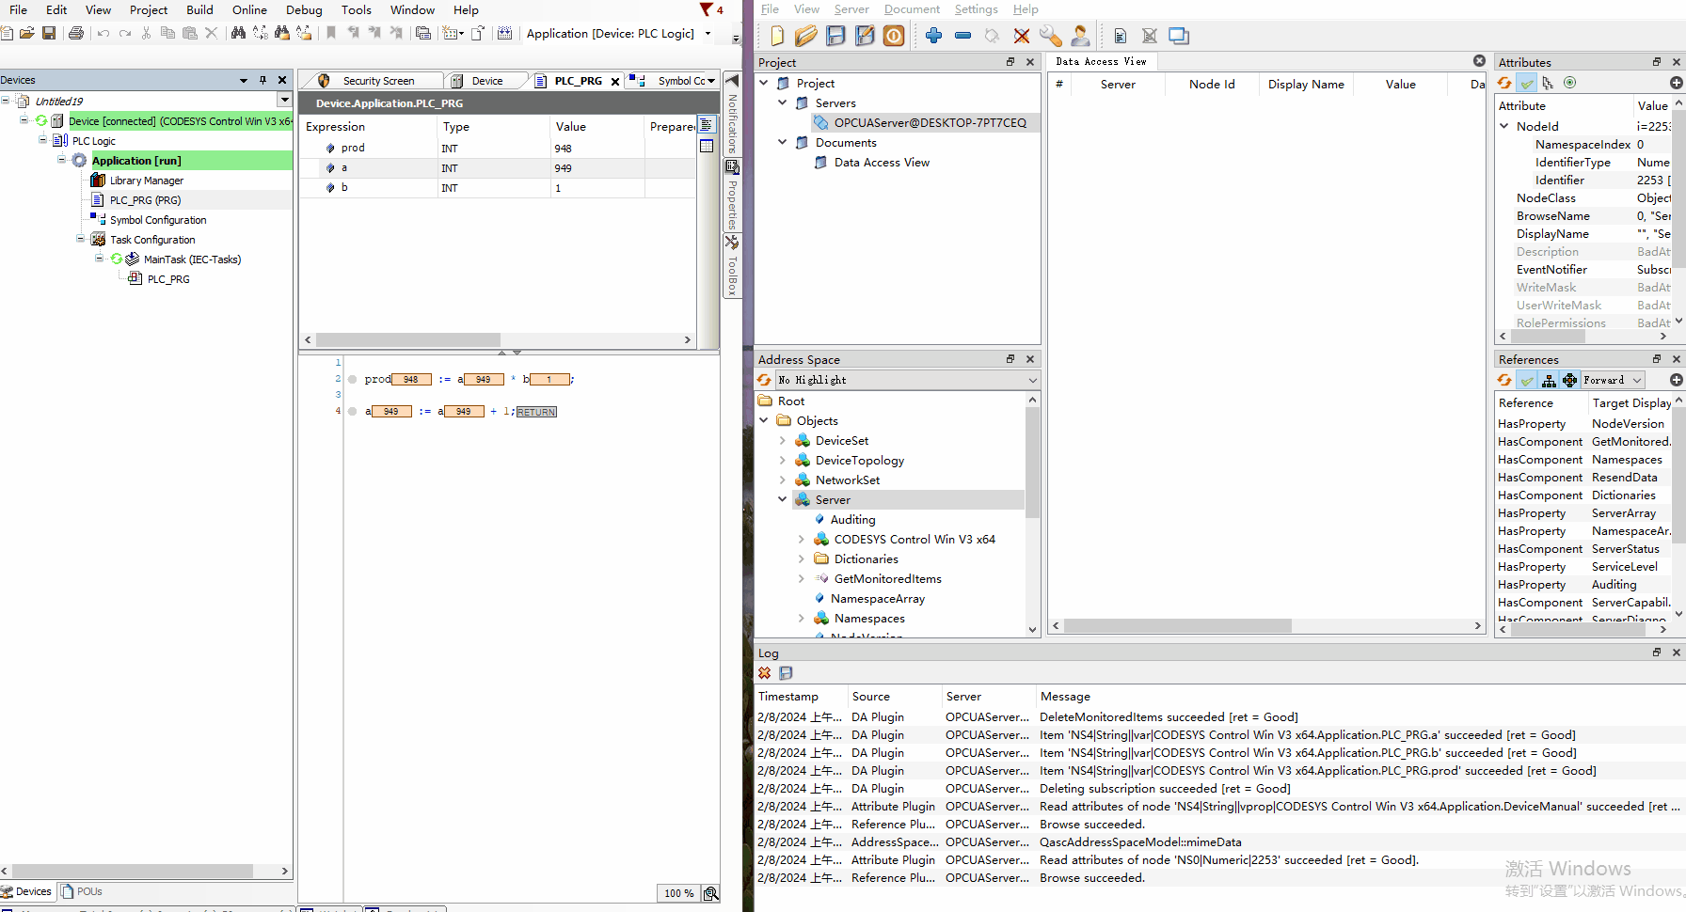Toggle the green target icon in Attributes toolbar
Screen dimensions: 1686x912
1569,83
